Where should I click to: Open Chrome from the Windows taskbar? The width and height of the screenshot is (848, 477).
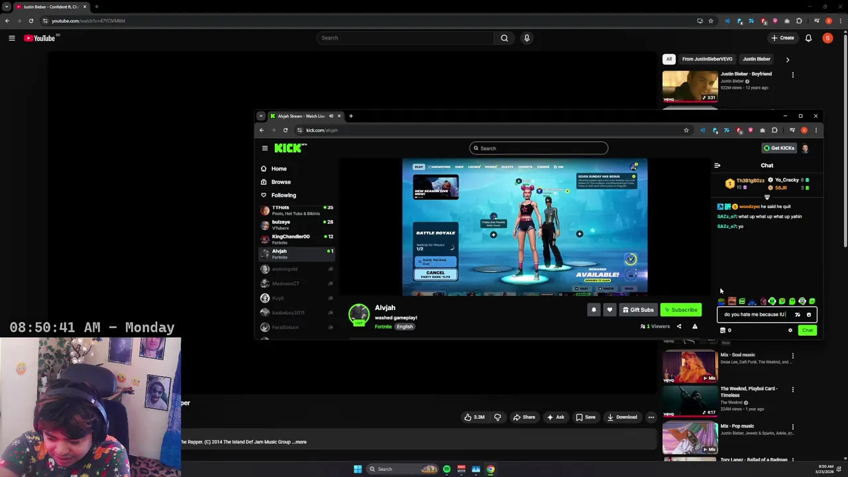(490, 469)
